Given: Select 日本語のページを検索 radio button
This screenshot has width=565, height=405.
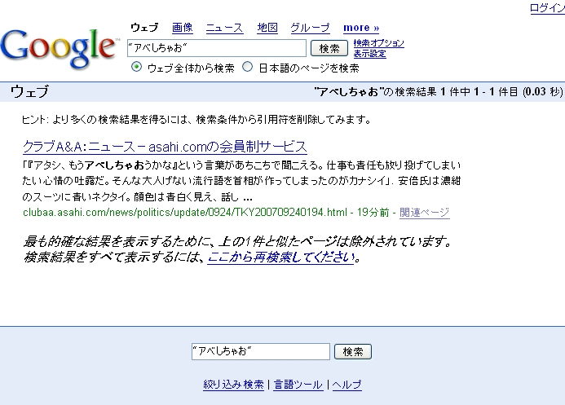Looking at the screenshot, I should 247,67.
